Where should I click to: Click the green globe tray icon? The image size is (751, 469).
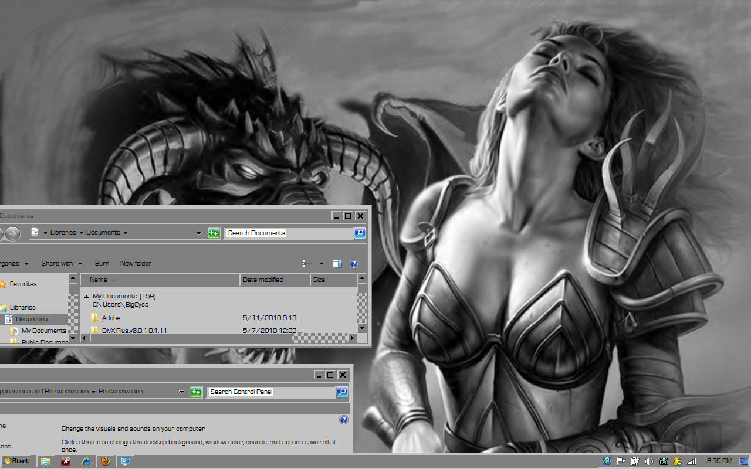point(607,461)
